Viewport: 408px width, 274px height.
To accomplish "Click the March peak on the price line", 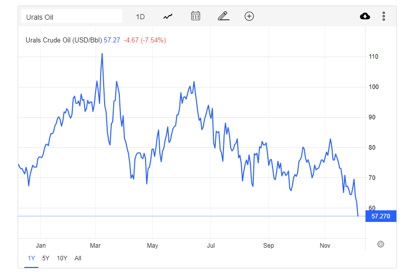I will coord(102,54).
